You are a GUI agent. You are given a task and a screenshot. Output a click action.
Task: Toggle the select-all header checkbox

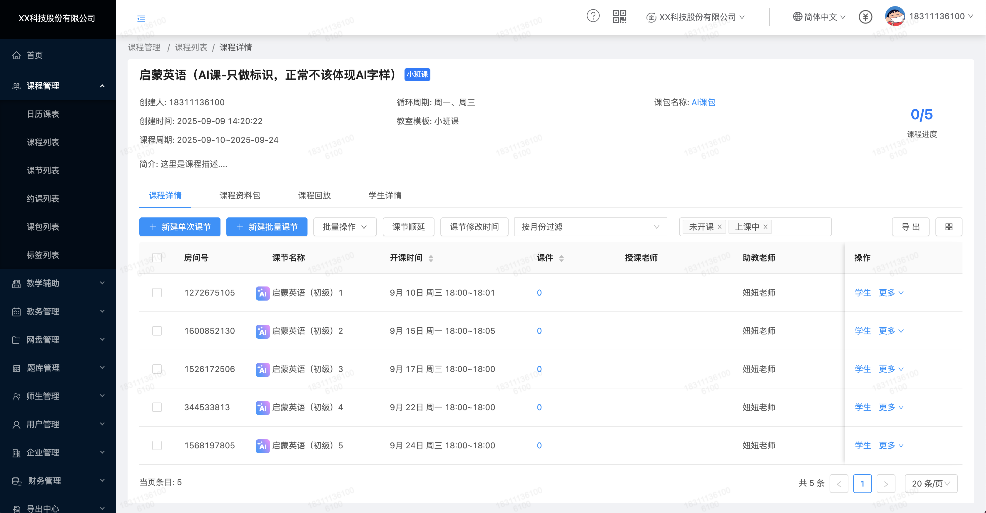(x=157, y=257)
